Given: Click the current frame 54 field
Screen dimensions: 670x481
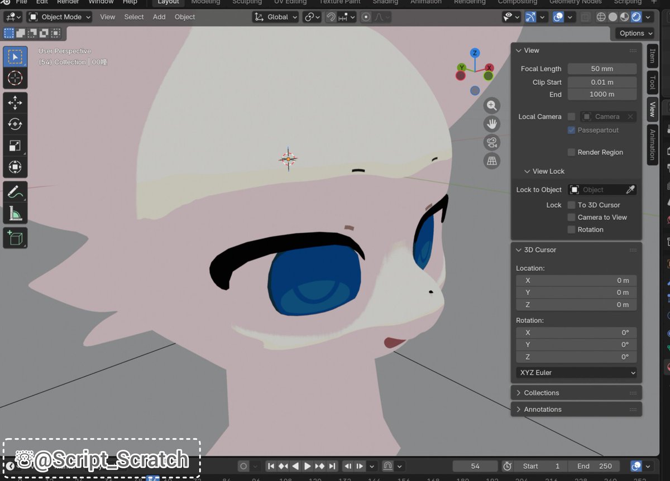Looking at the screenshot, I should pos(475,466).
